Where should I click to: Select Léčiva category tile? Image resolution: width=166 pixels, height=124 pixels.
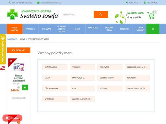click(x=55, y=78)
